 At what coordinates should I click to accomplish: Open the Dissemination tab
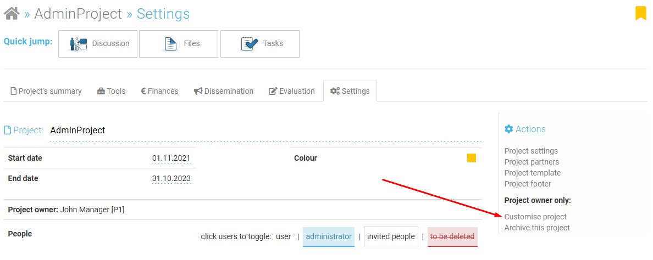tap(224, 91)
